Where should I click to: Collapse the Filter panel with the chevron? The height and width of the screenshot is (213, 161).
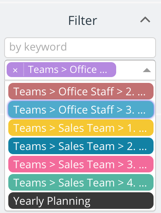coord(145,20)
